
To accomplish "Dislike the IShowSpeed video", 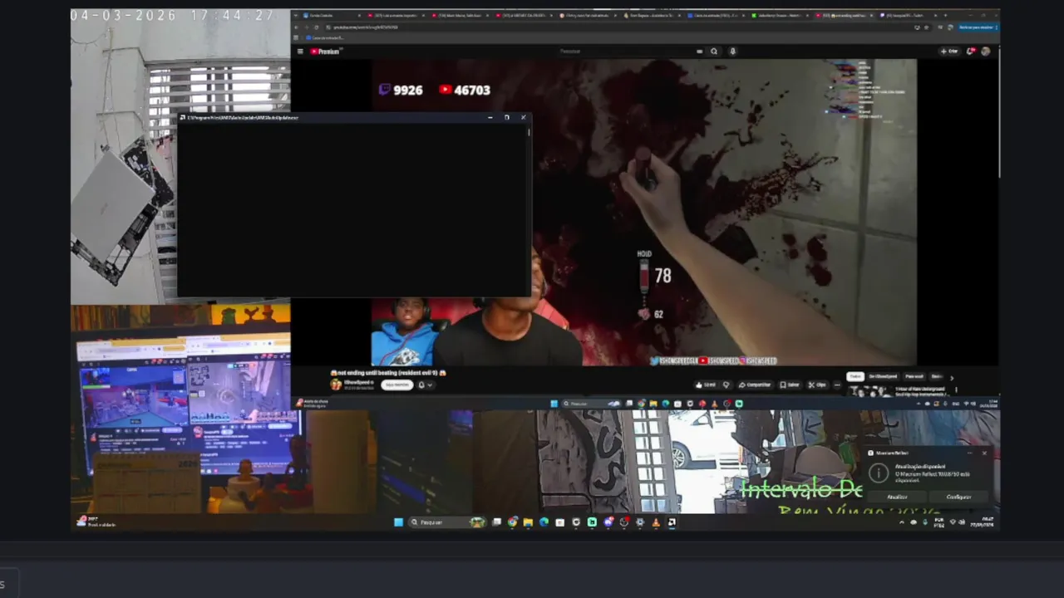I will tap(726, 385).
